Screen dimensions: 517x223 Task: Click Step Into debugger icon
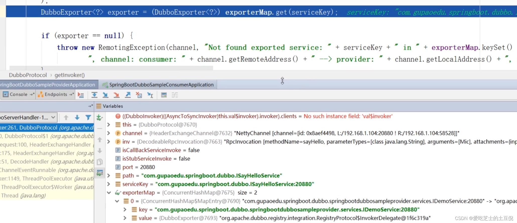coord(105,95)
